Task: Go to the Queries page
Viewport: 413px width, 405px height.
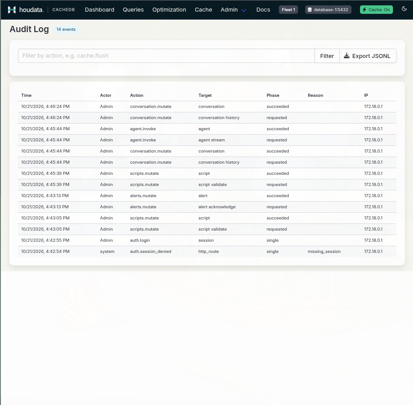Action: pyautogui.click(x=133, y=10)
